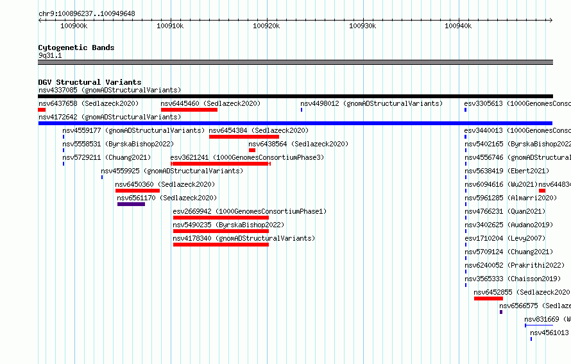Open the nsv6437658 (Sedlazeck2020) label
571x364 pixels.
89,103
